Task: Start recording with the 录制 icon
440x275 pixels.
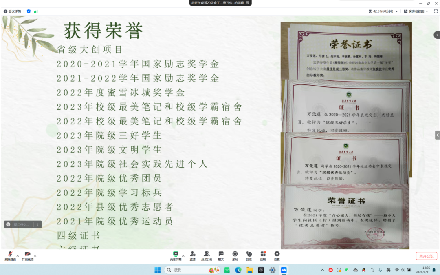Action: pyautogui.click(x=235, y=255)
